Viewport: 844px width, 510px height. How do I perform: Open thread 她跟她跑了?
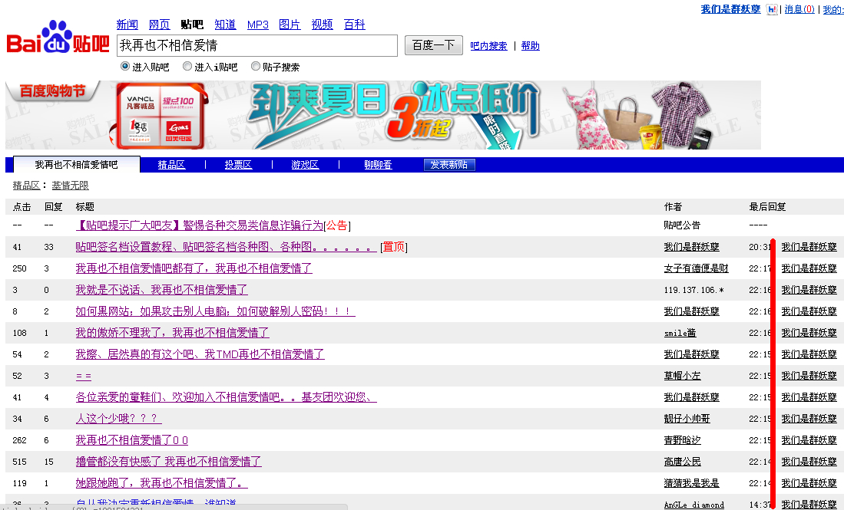tap(161, 483)
